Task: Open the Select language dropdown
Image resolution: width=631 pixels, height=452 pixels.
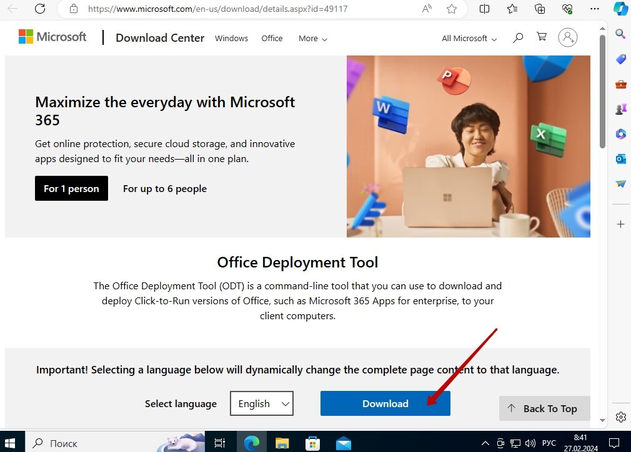Action: [x=262, y=403]
